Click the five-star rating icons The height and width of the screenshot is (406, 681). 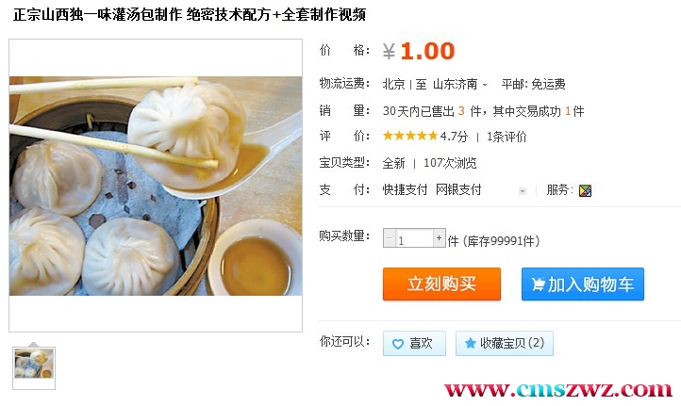click(x=410, y=137)
